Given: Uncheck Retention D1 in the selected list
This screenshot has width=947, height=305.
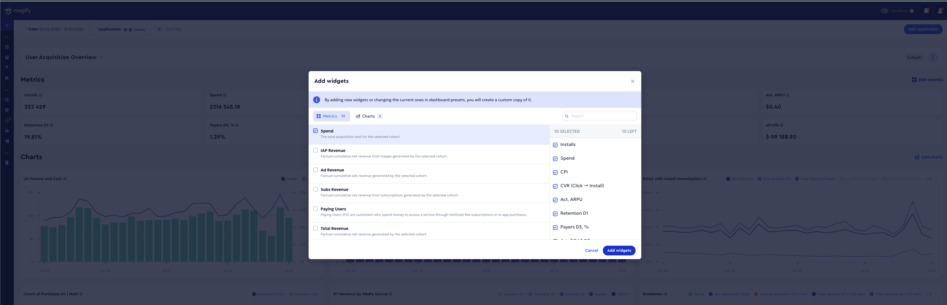Looking at the screenshot, I should pyautogui.click(x=555, y=214).
